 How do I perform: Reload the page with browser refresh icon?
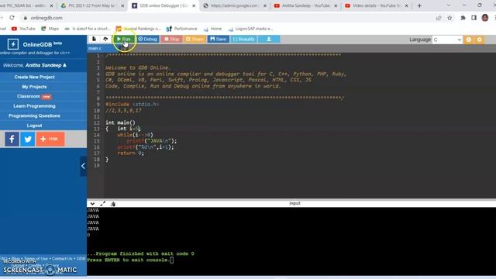(x=12, y=18)
